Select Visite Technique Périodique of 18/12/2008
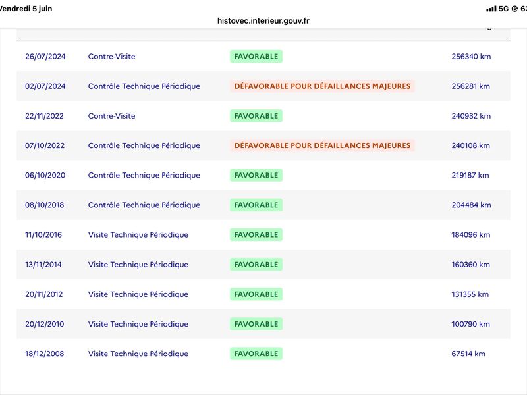Image resolution: width=527 pixels, height=395 pixels. tap(138, 354)
